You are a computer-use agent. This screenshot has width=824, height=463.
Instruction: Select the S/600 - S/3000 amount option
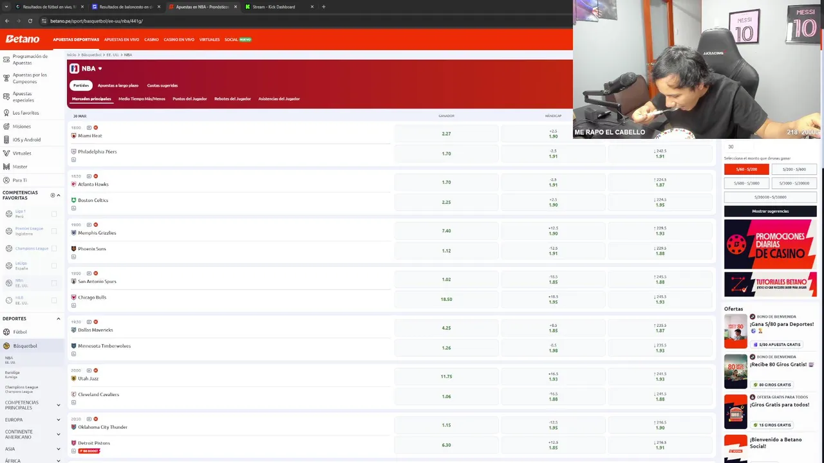coord(746,183)
